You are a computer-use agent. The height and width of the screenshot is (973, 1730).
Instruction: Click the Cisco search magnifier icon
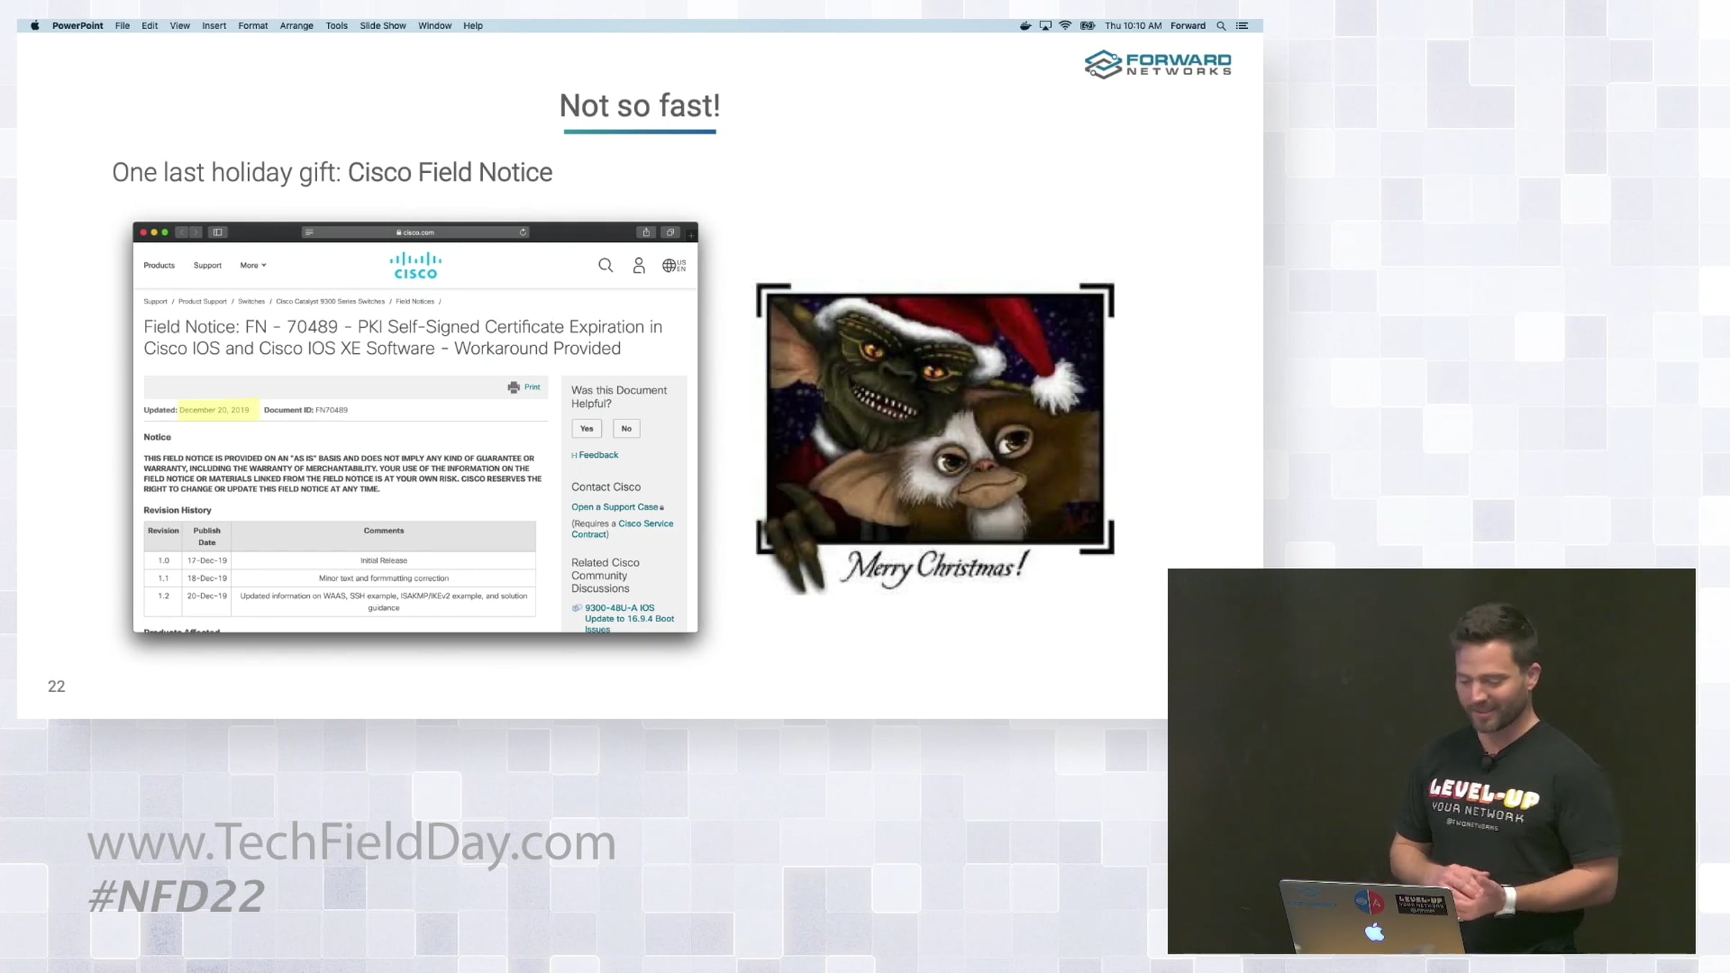(605, 265)
